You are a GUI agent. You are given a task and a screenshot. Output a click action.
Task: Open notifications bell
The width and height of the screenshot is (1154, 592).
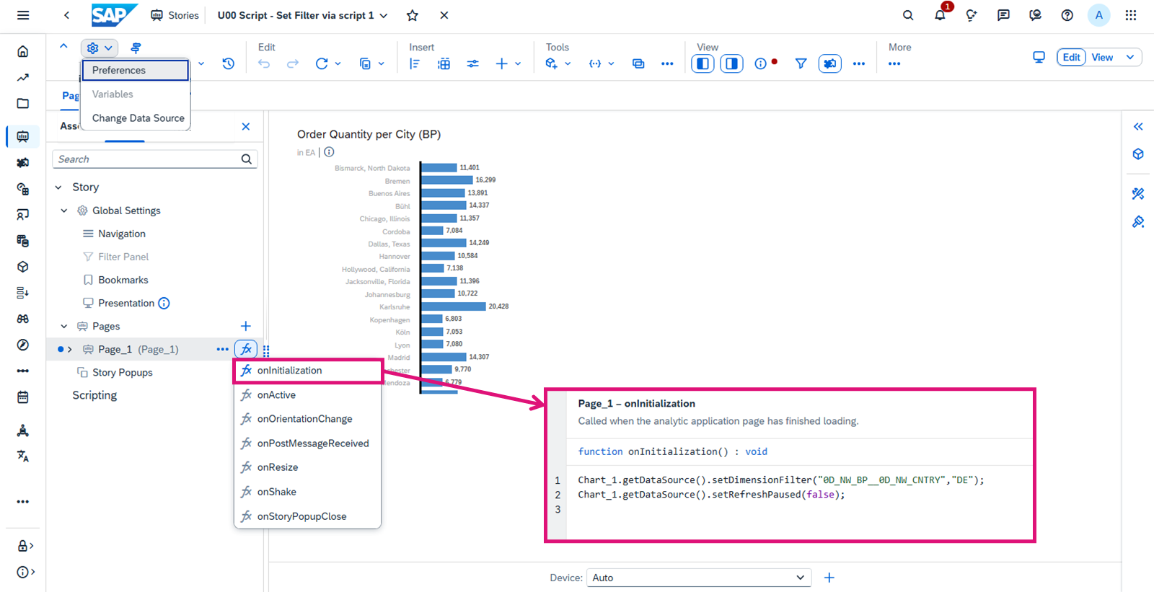pos(940,15)
